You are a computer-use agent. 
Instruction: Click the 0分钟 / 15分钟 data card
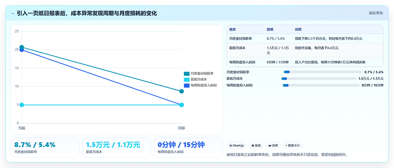(188, 147)
